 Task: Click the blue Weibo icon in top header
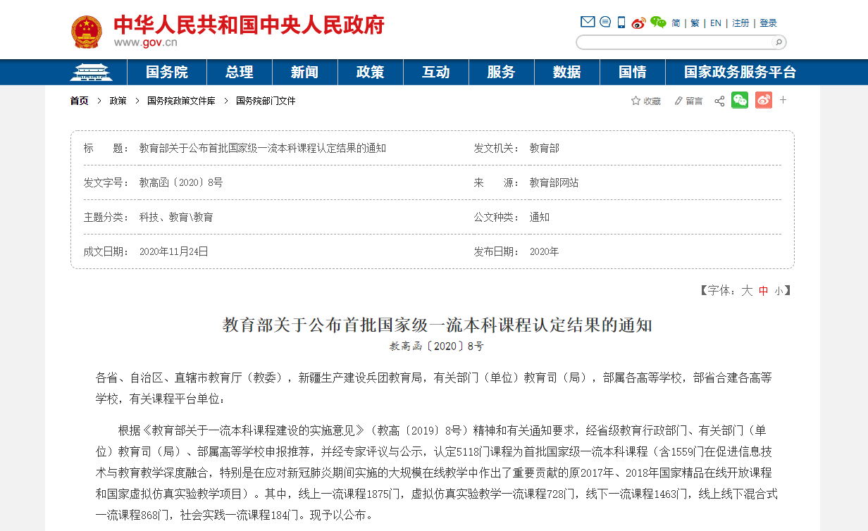click(638, 23)
